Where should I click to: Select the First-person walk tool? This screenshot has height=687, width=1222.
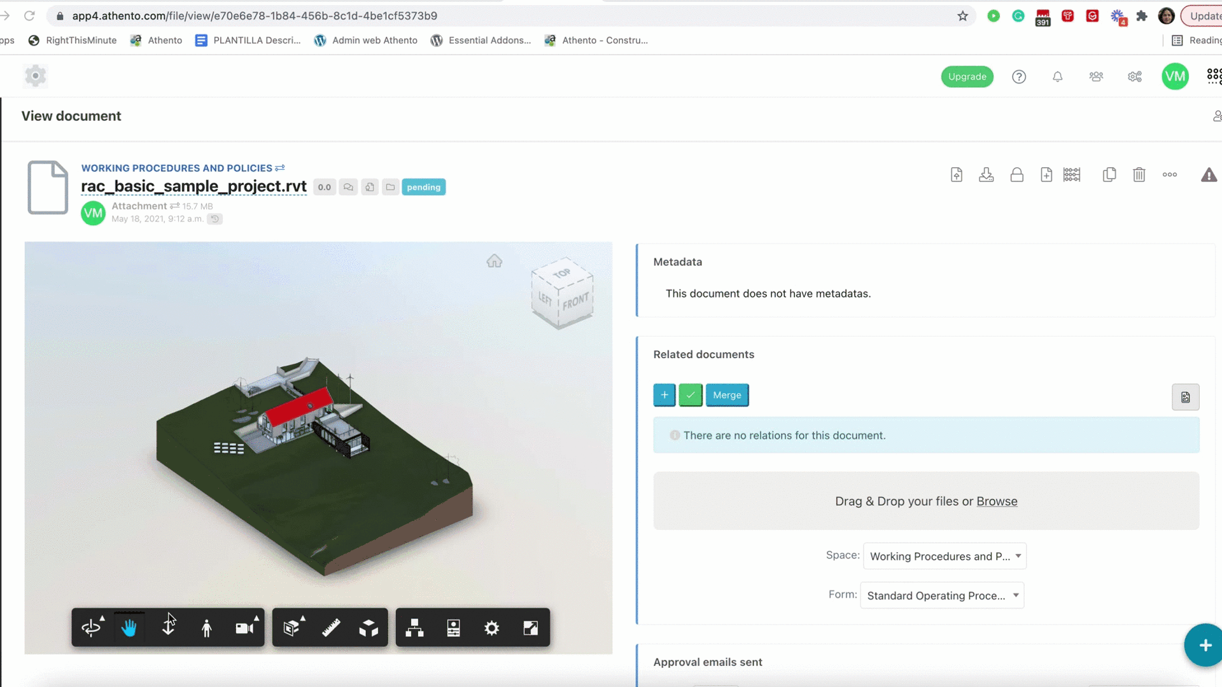[x=207, y=627]
